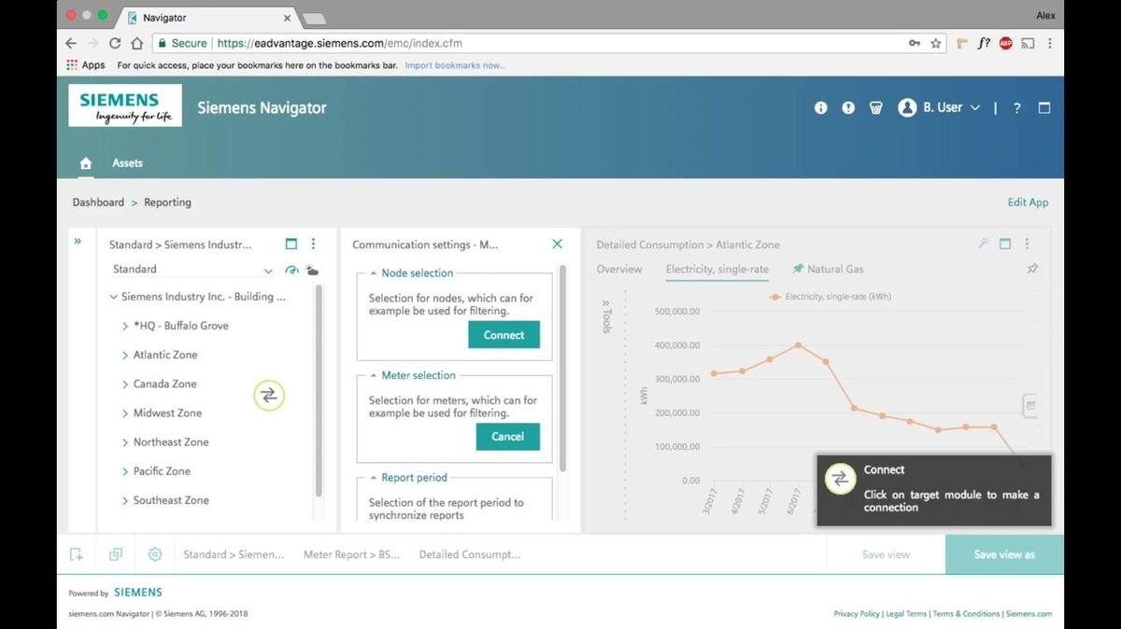This screenshot has width=1121, height=629.
Task: Click the add module icon in the bottom bar
Action: 77,554
